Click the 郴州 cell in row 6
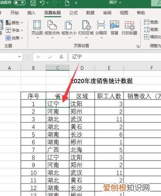The width and height of the screenshot is (161, 196). [82, 142]
